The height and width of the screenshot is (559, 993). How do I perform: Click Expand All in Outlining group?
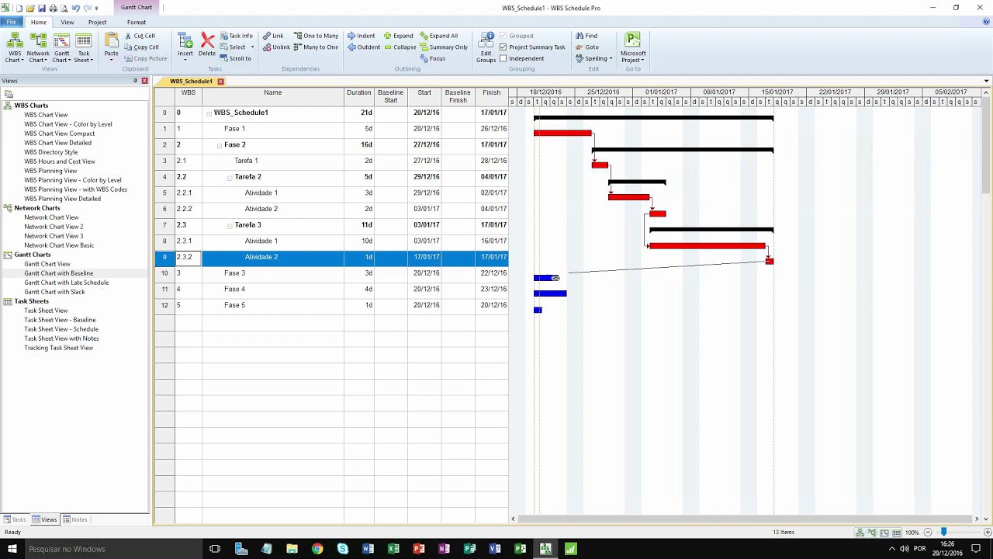[439, 36]
